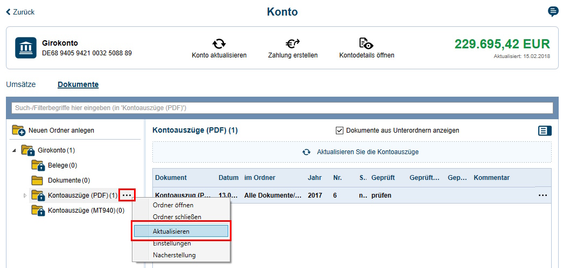The image size is (563, 268).
Task: Expand the Kontoauszüge (PDF) folder arrow
Action: (25, 195)
